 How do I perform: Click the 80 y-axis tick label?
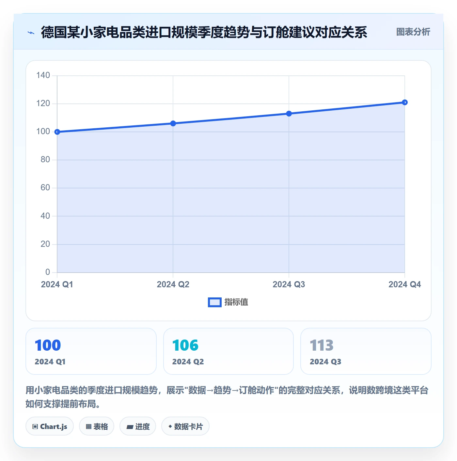point(45,160)
